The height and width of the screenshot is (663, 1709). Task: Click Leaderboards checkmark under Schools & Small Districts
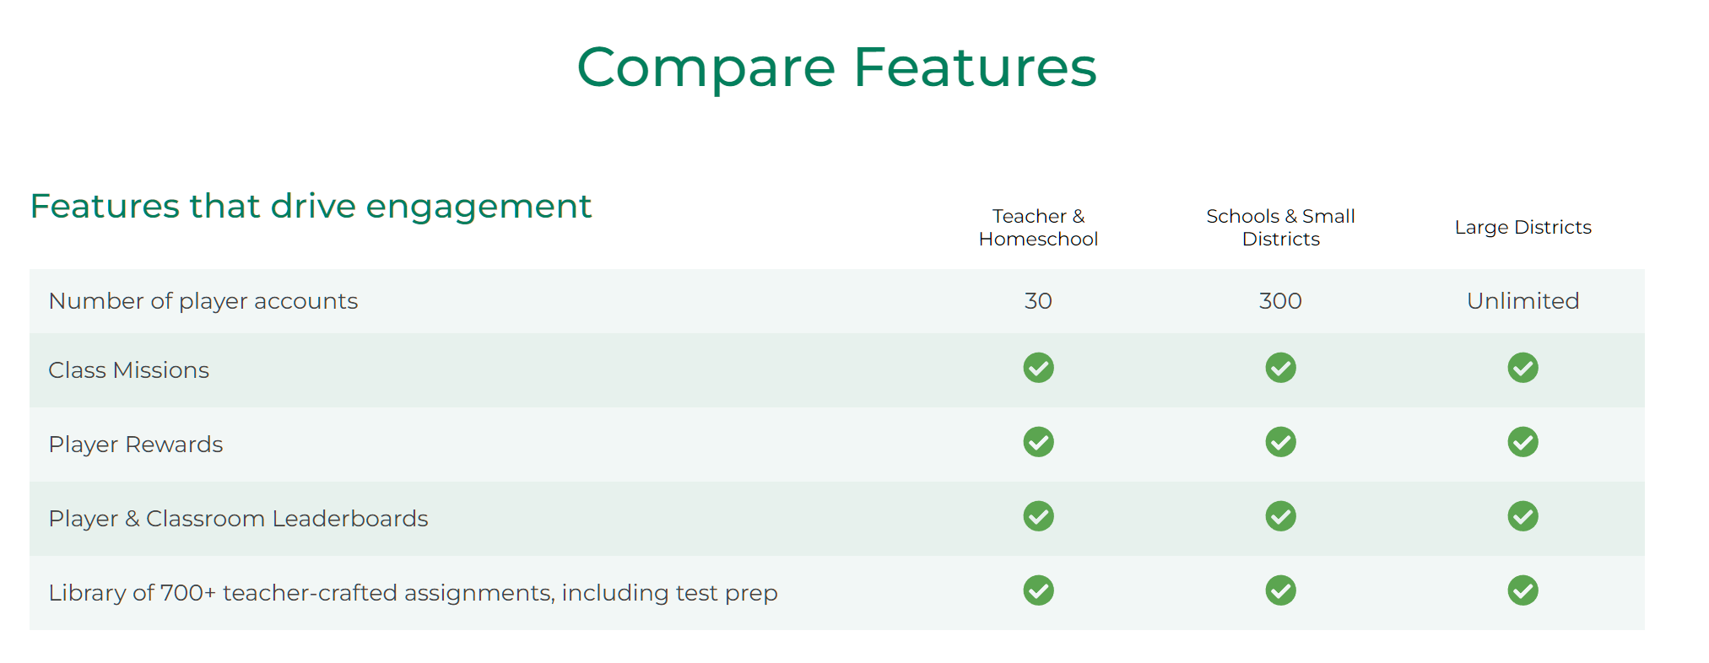tap(1280, 516)
